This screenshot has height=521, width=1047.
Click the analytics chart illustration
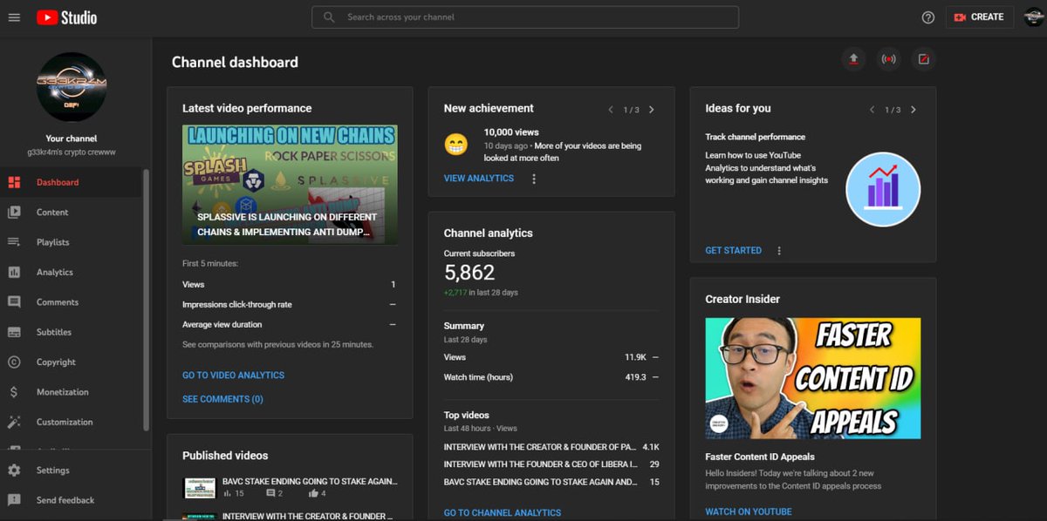[883, 189]
